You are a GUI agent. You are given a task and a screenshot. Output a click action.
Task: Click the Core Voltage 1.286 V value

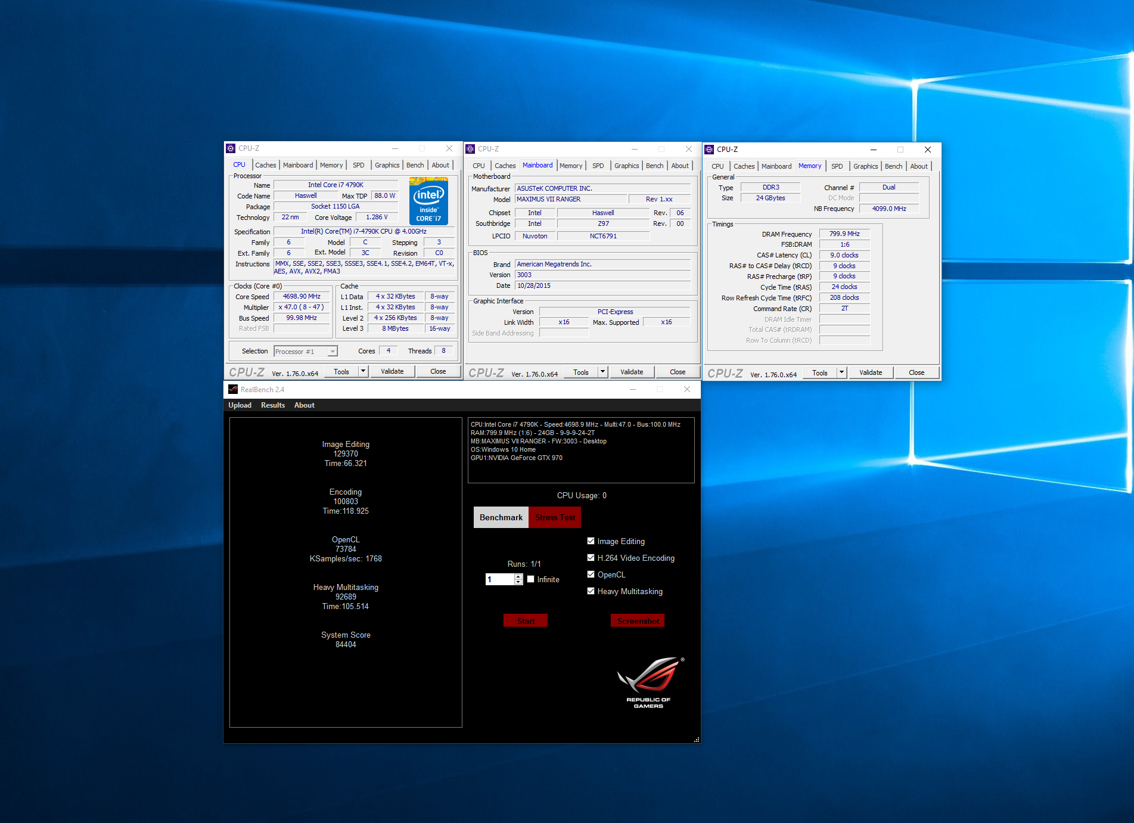(377, 217)
